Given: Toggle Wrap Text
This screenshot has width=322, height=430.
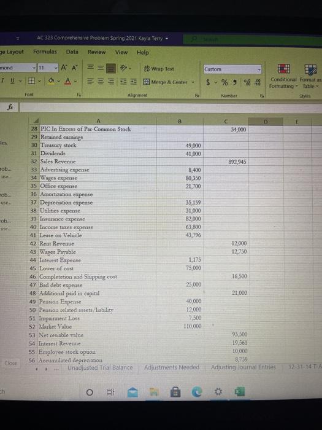Looking at the screenshot, I should 159,69.
